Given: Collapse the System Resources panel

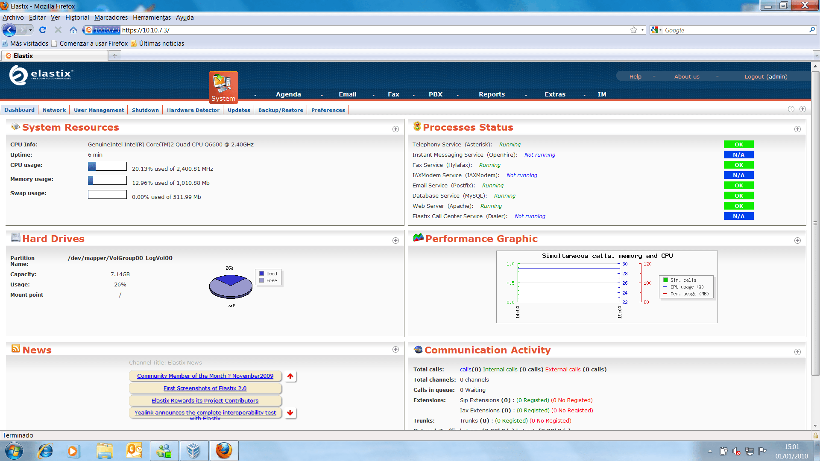Looking at the screenshot, I should click(x=395, y=129).
